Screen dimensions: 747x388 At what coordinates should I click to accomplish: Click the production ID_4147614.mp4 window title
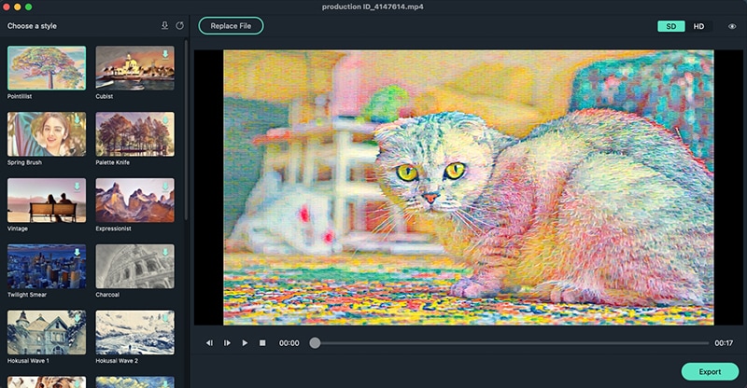[373, 7]
